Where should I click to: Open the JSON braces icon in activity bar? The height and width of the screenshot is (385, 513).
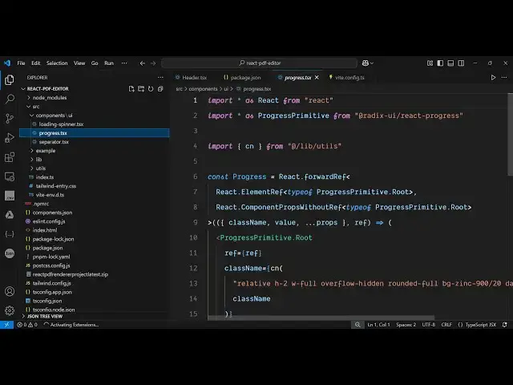(10, 234)
